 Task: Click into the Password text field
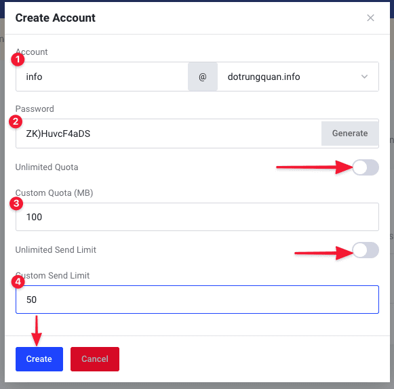point(169,134)
